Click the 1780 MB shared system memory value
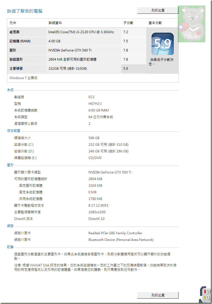This screenshot has width=212, height=304. point(95,199)
